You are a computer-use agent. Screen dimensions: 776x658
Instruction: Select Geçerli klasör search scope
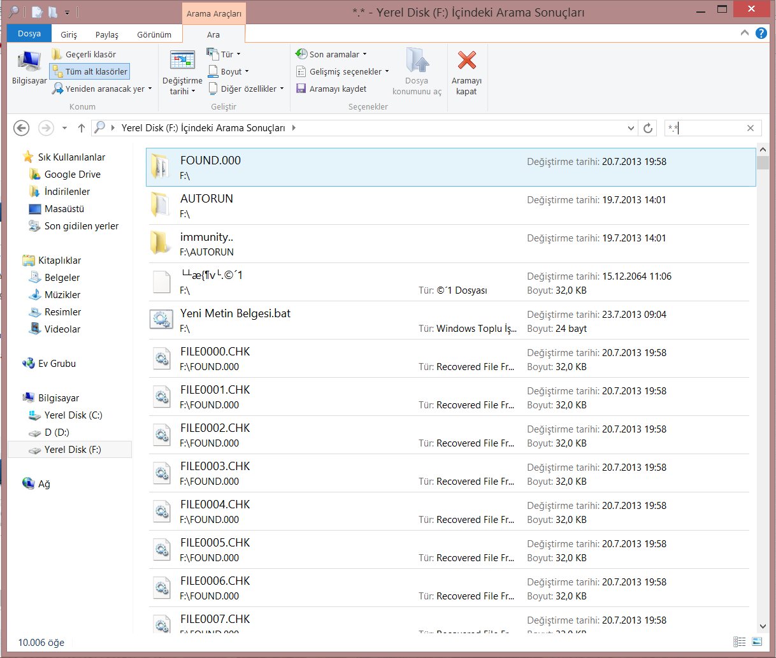[84, 54]
